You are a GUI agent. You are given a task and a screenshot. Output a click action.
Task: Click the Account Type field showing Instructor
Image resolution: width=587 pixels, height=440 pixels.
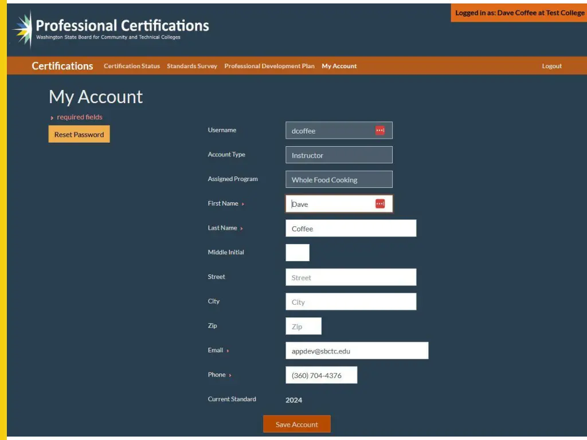[339, 155]
